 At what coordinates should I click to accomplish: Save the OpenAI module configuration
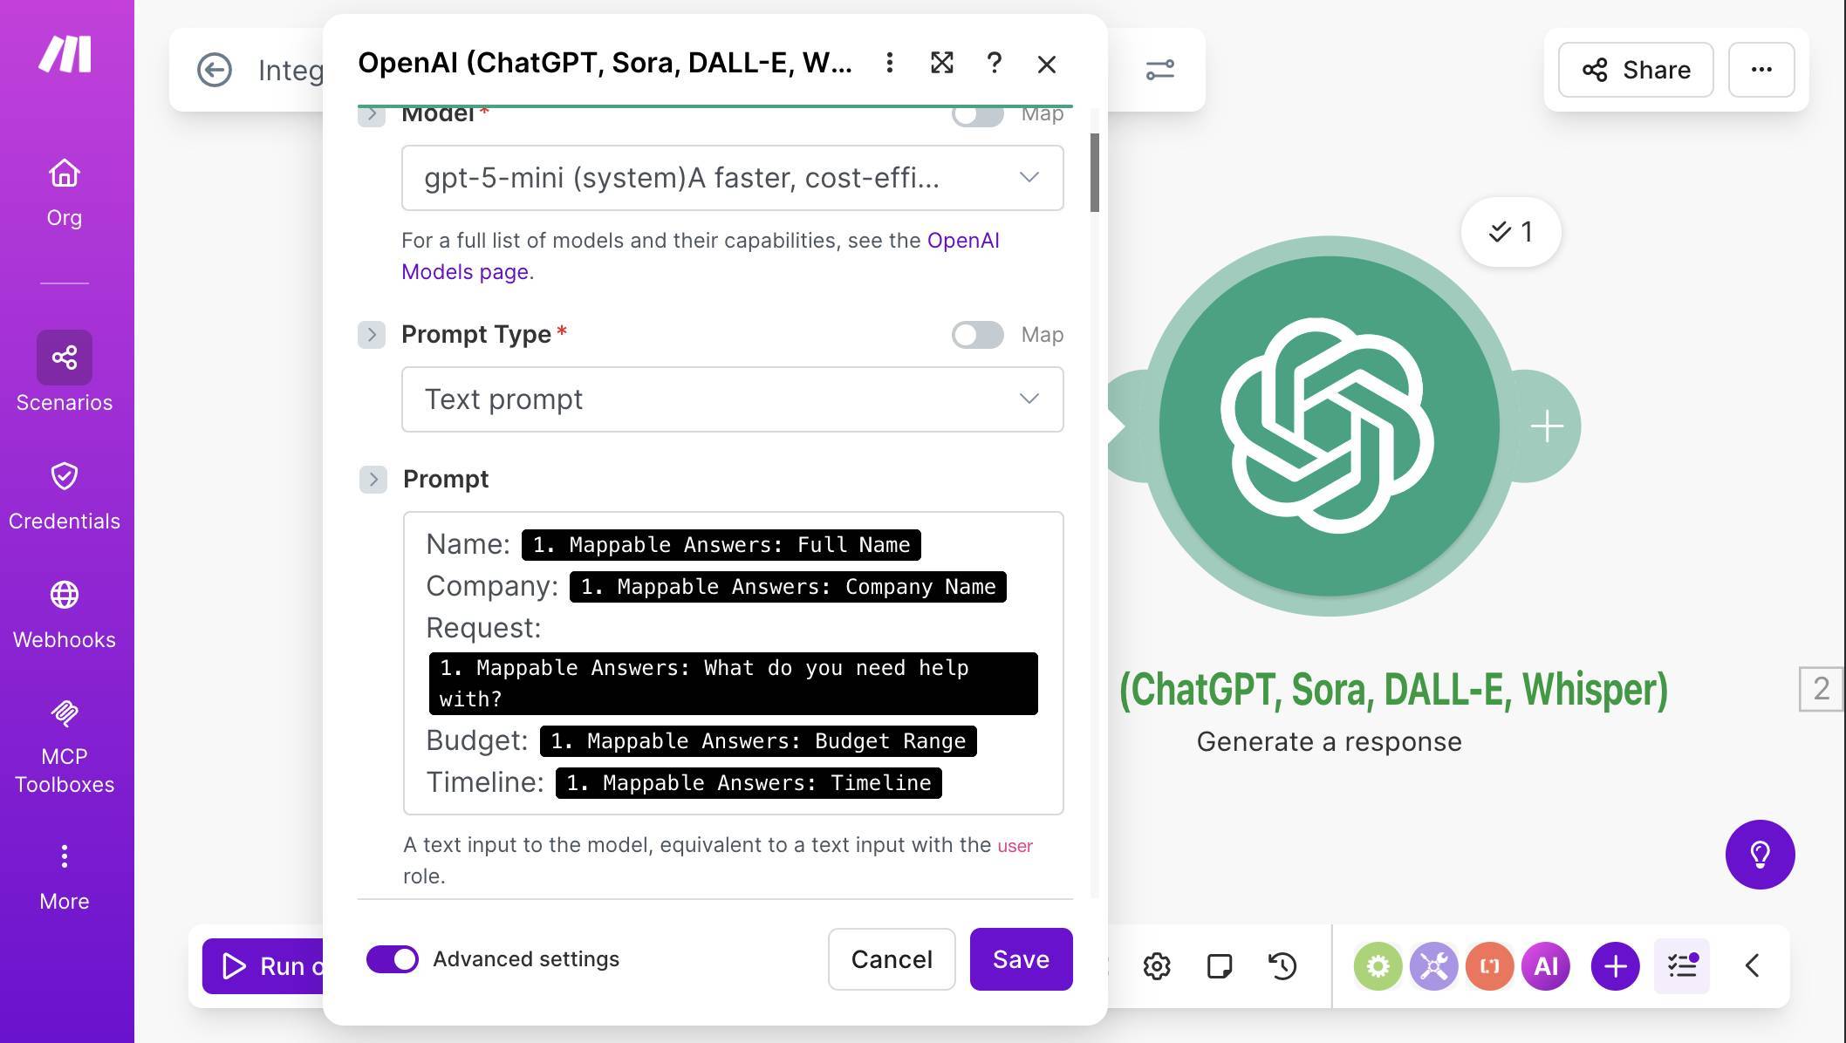1021,958
